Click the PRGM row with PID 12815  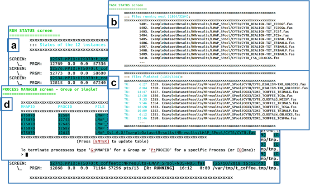click(67, 83)
